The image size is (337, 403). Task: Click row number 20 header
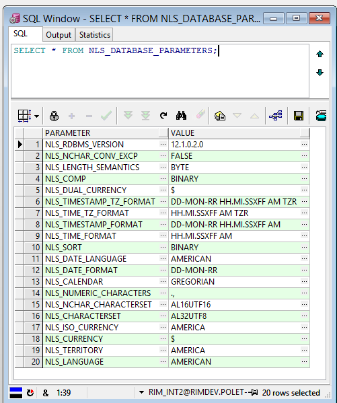pyautogui.click(x=34, y=361)
